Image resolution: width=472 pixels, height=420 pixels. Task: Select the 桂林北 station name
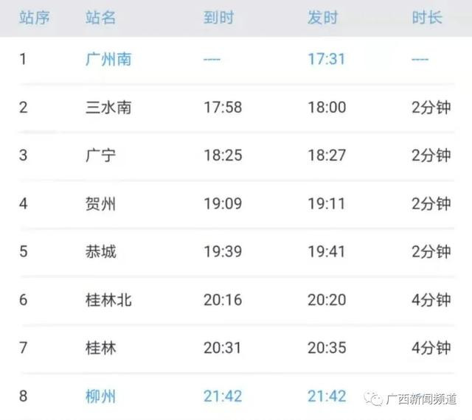(108, 300)
